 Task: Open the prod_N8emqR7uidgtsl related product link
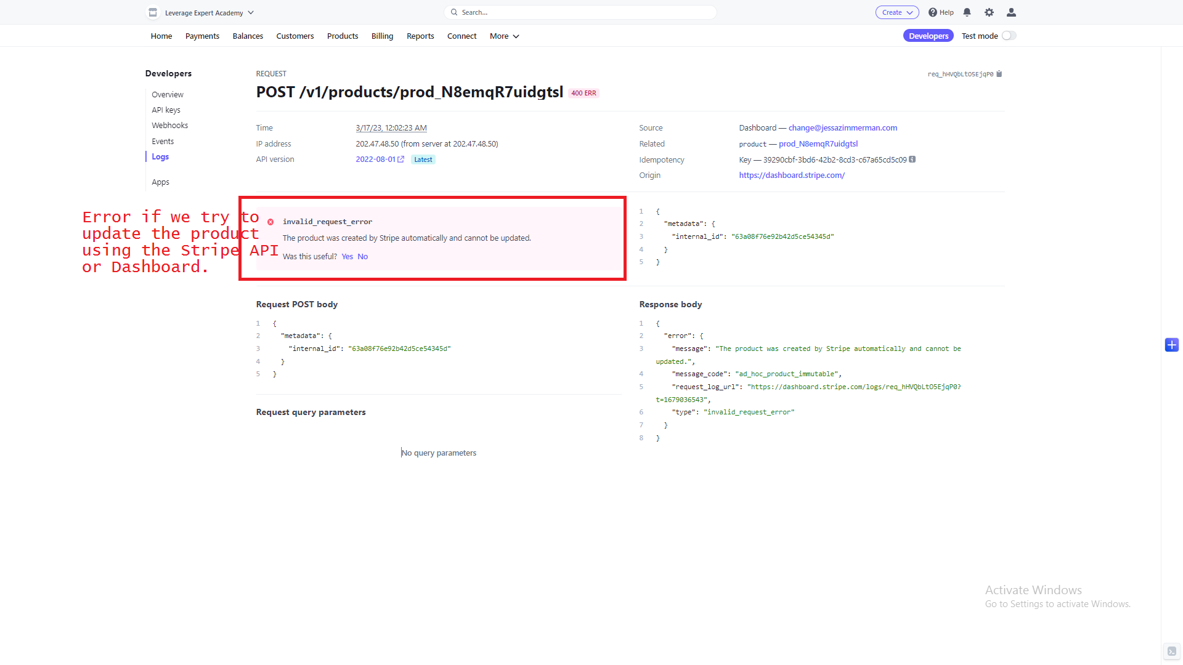pos(818,144)
